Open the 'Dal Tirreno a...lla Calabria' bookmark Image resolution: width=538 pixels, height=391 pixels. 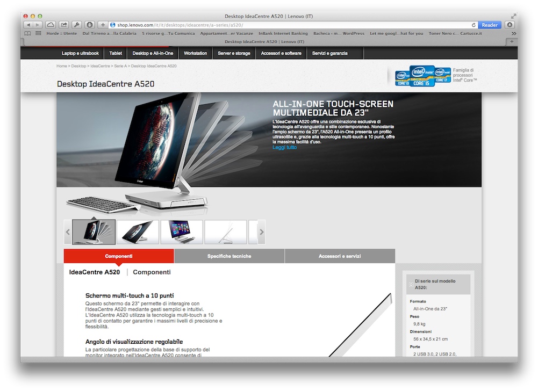point(110,34)
